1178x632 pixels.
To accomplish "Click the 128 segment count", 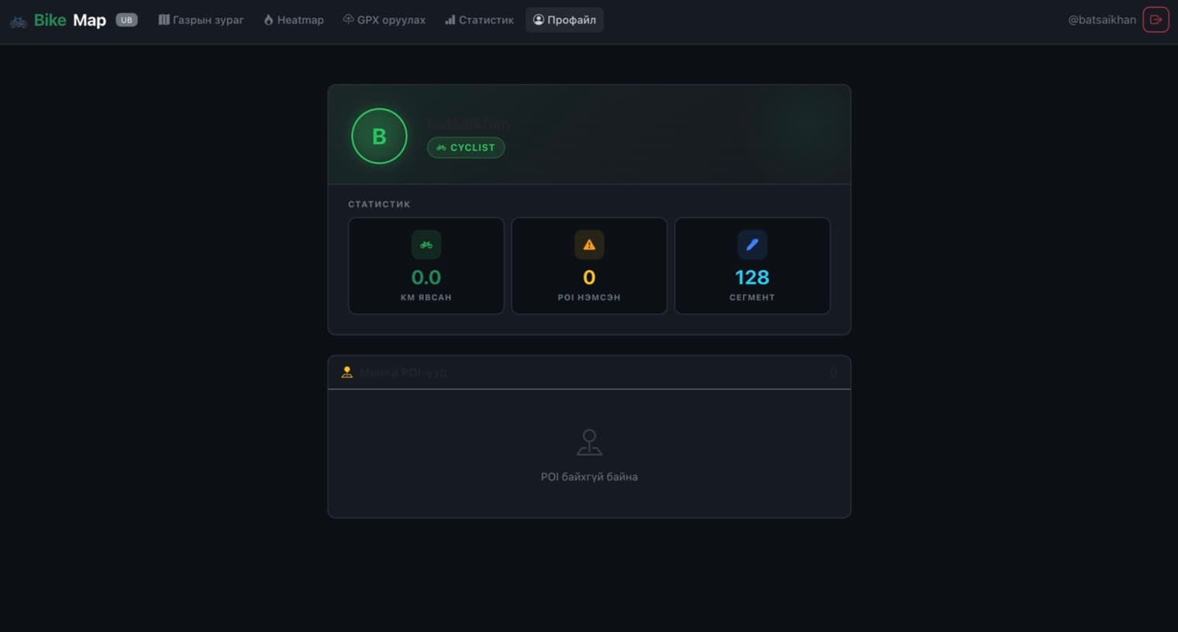I will pyautogui.click(x=752, y=277).
